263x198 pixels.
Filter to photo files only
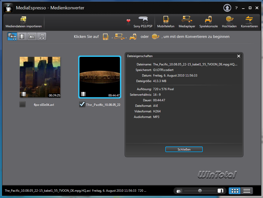click(32, 37)
